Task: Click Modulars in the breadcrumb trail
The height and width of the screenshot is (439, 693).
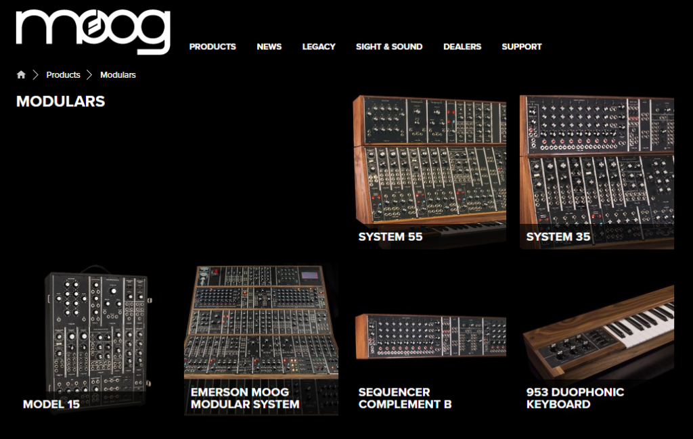Action: pyautogui.click(x=117, y=74)
